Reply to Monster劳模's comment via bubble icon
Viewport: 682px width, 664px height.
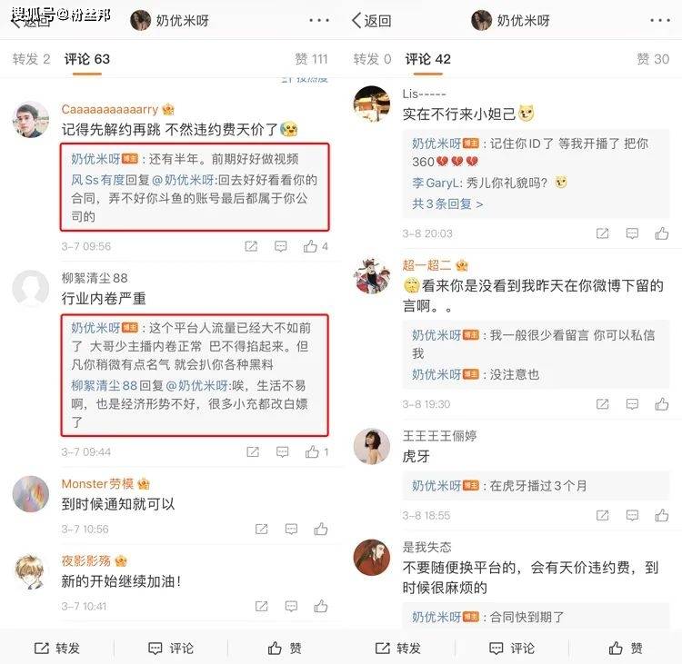(291, 530)
